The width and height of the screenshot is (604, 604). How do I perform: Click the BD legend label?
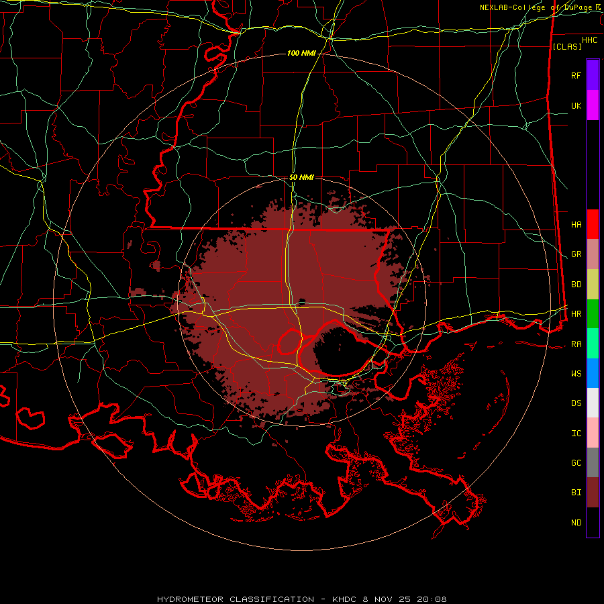coord(576,285)
